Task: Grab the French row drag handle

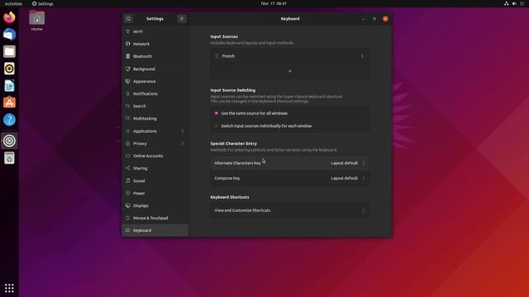Action: coord(217,56)
